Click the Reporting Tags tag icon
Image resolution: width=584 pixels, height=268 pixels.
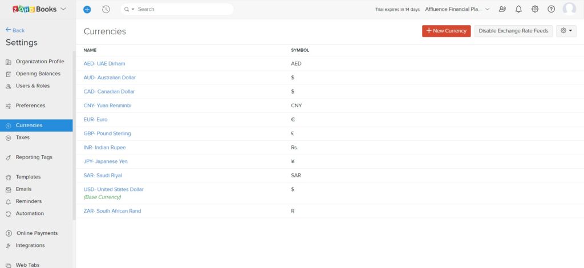point(9,157)
